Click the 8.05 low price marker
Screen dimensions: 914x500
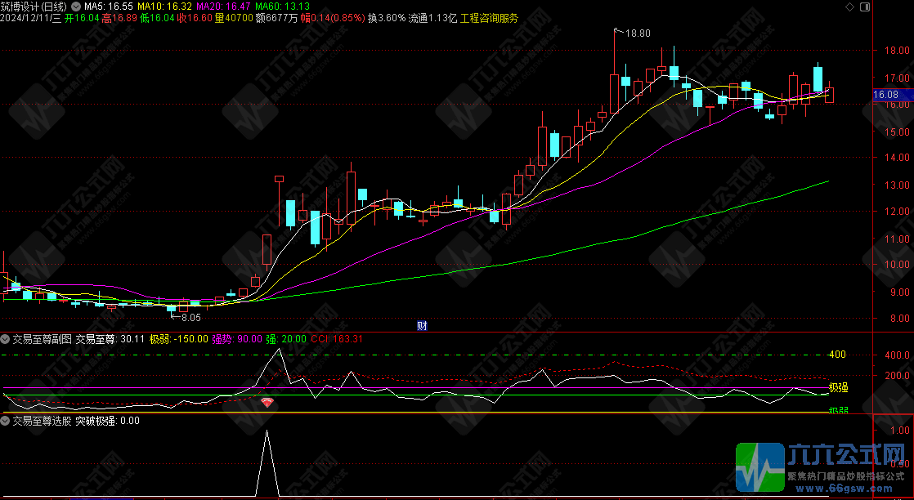190,317
